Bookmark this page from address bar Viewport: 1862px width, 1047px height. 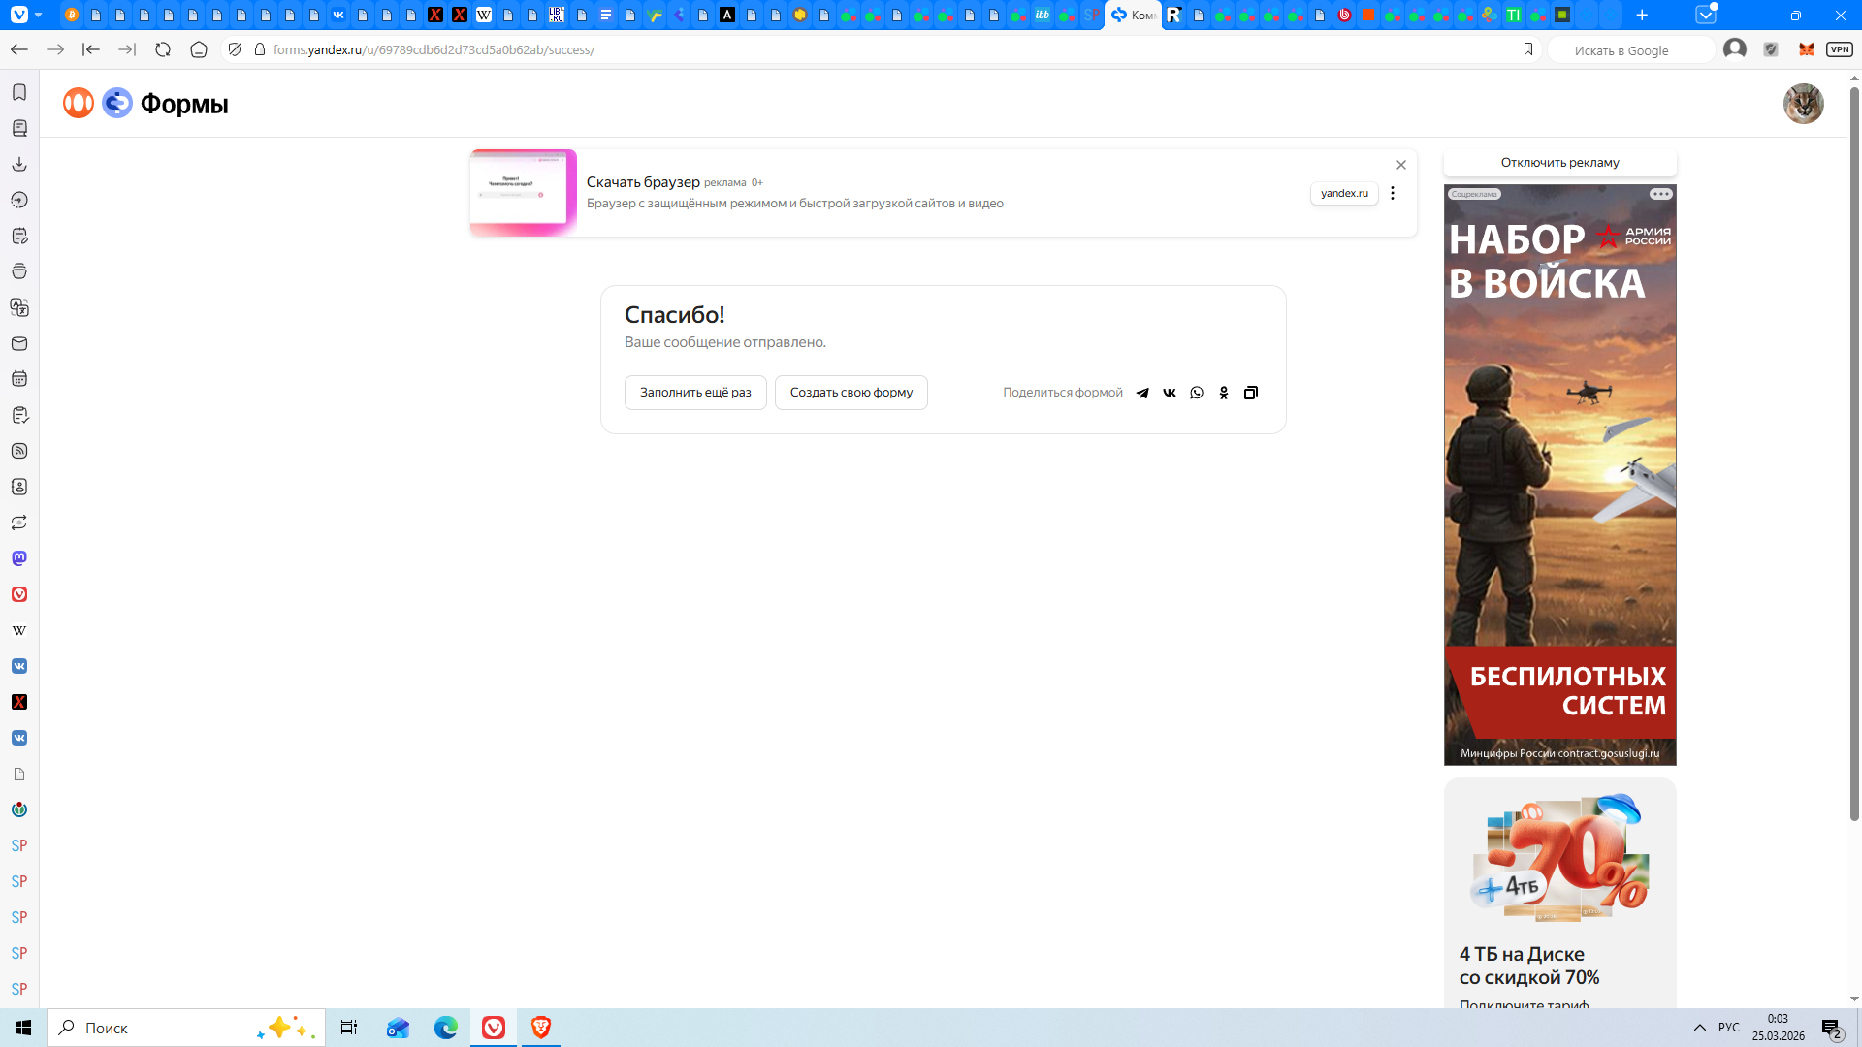tap(1528, 49)
